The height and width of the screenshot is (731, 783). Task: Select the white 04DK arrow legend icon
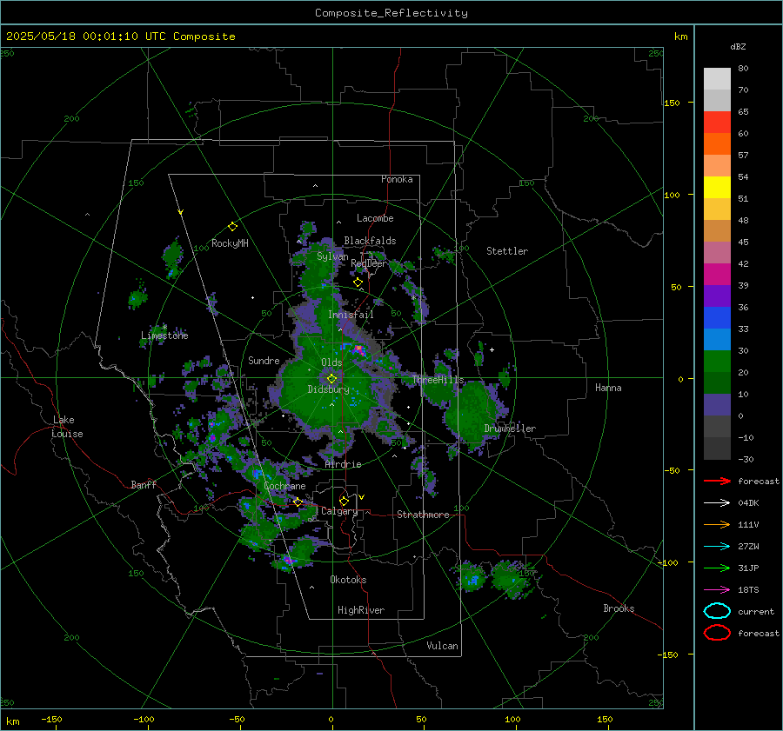tap(717, 502)
